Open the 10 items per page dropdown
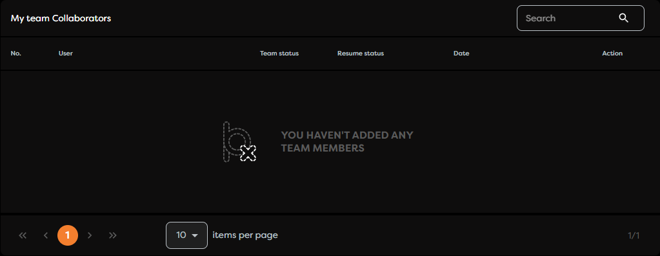The height and width of the screenshot is (256, 660). [187, 235]
